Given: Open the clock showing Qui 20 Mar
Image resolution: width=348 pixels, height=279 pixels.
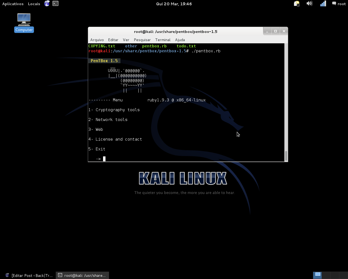Looking at the screenshot, I should coord(174,4).
